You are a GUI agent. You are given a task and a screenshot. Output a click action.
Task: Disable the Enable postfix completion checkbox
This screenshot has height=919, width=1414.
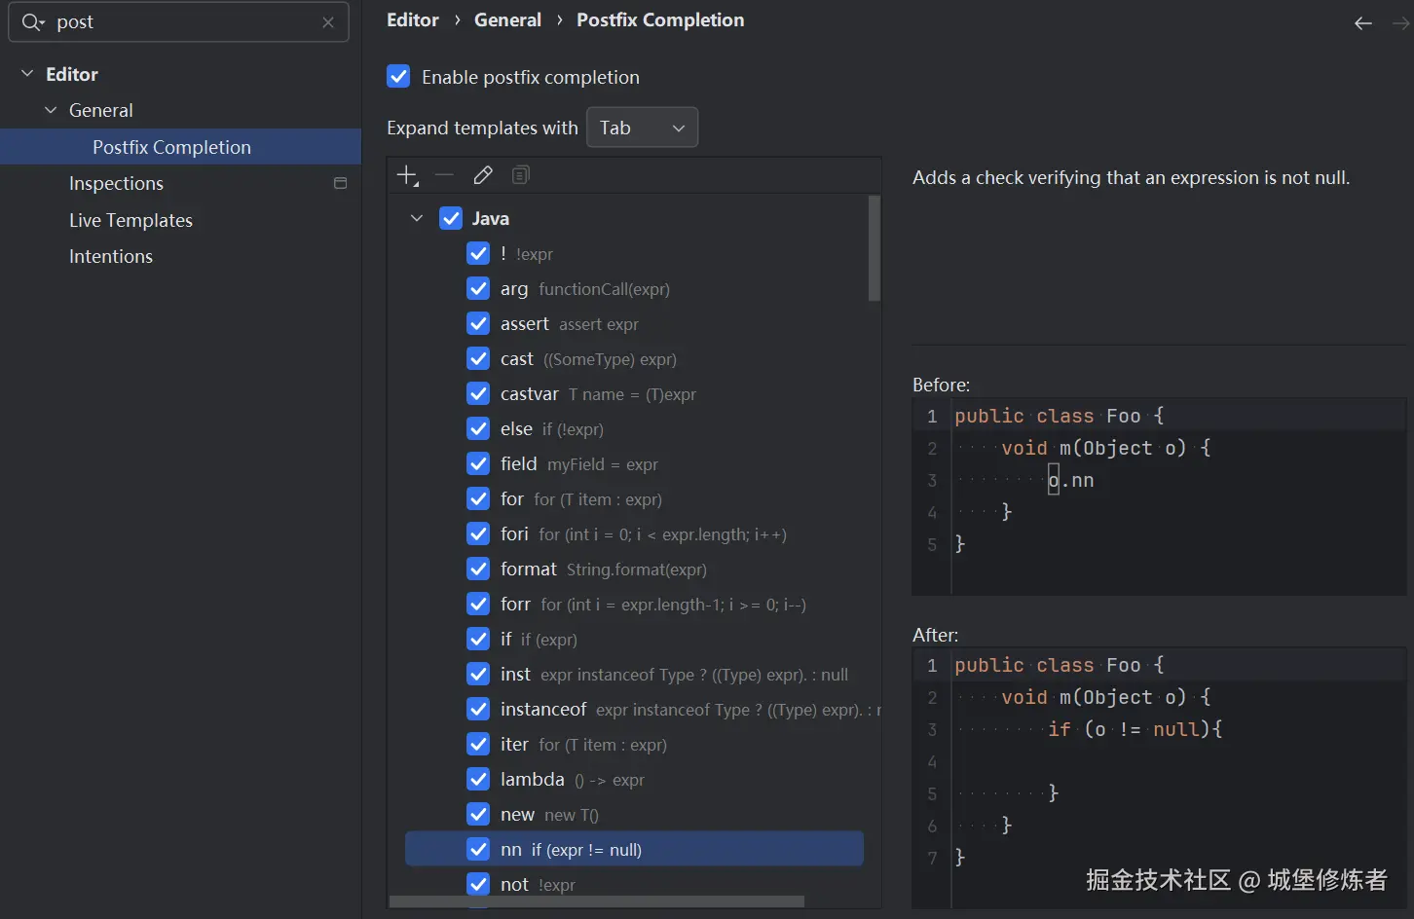pyautogui.click(x=398, y=77)
